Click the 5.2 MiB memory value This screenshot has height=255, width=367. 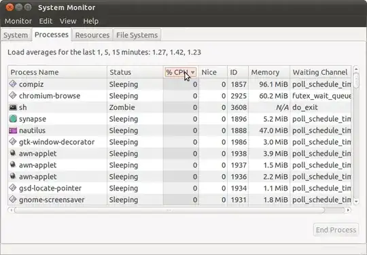(x=275, y=119)
